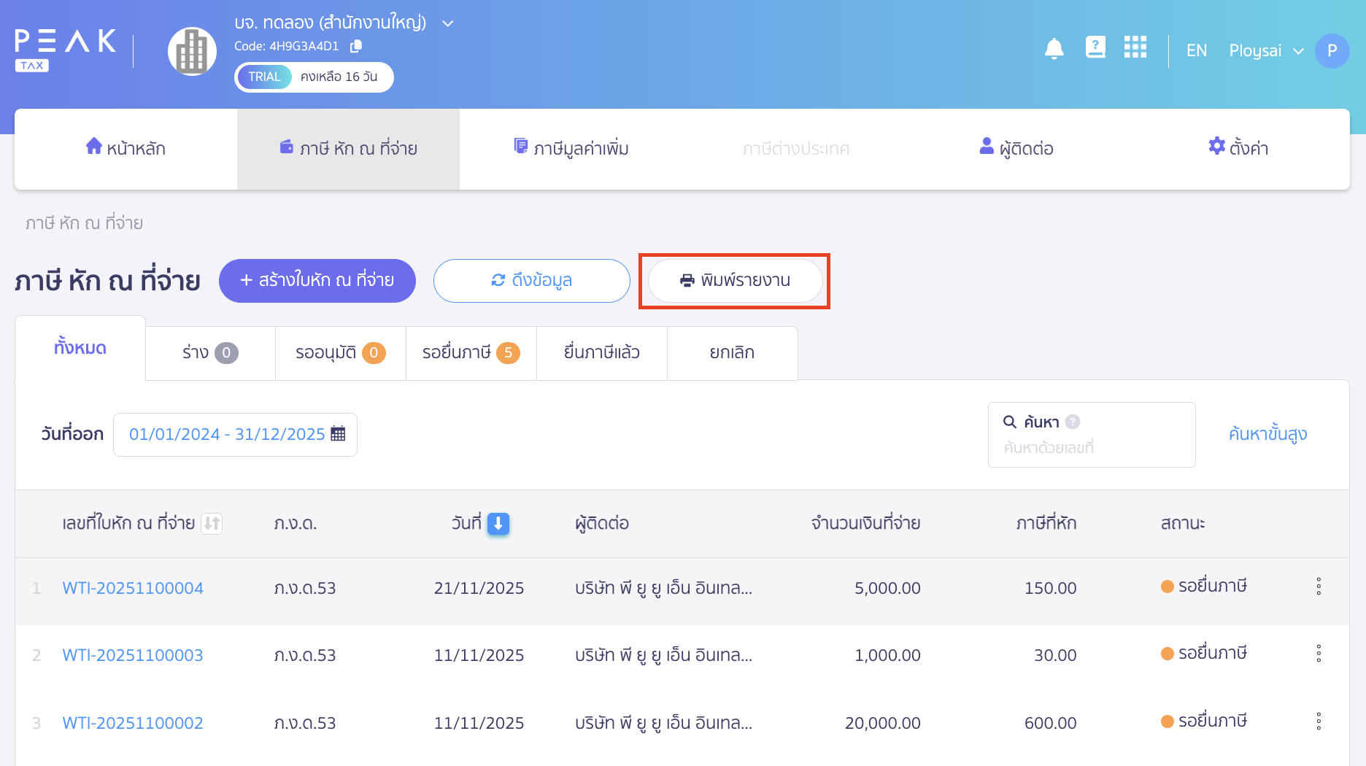Open the apps grid icon
The width and height of the screenshot is (1366, 766).
[x=1135, y=48]
